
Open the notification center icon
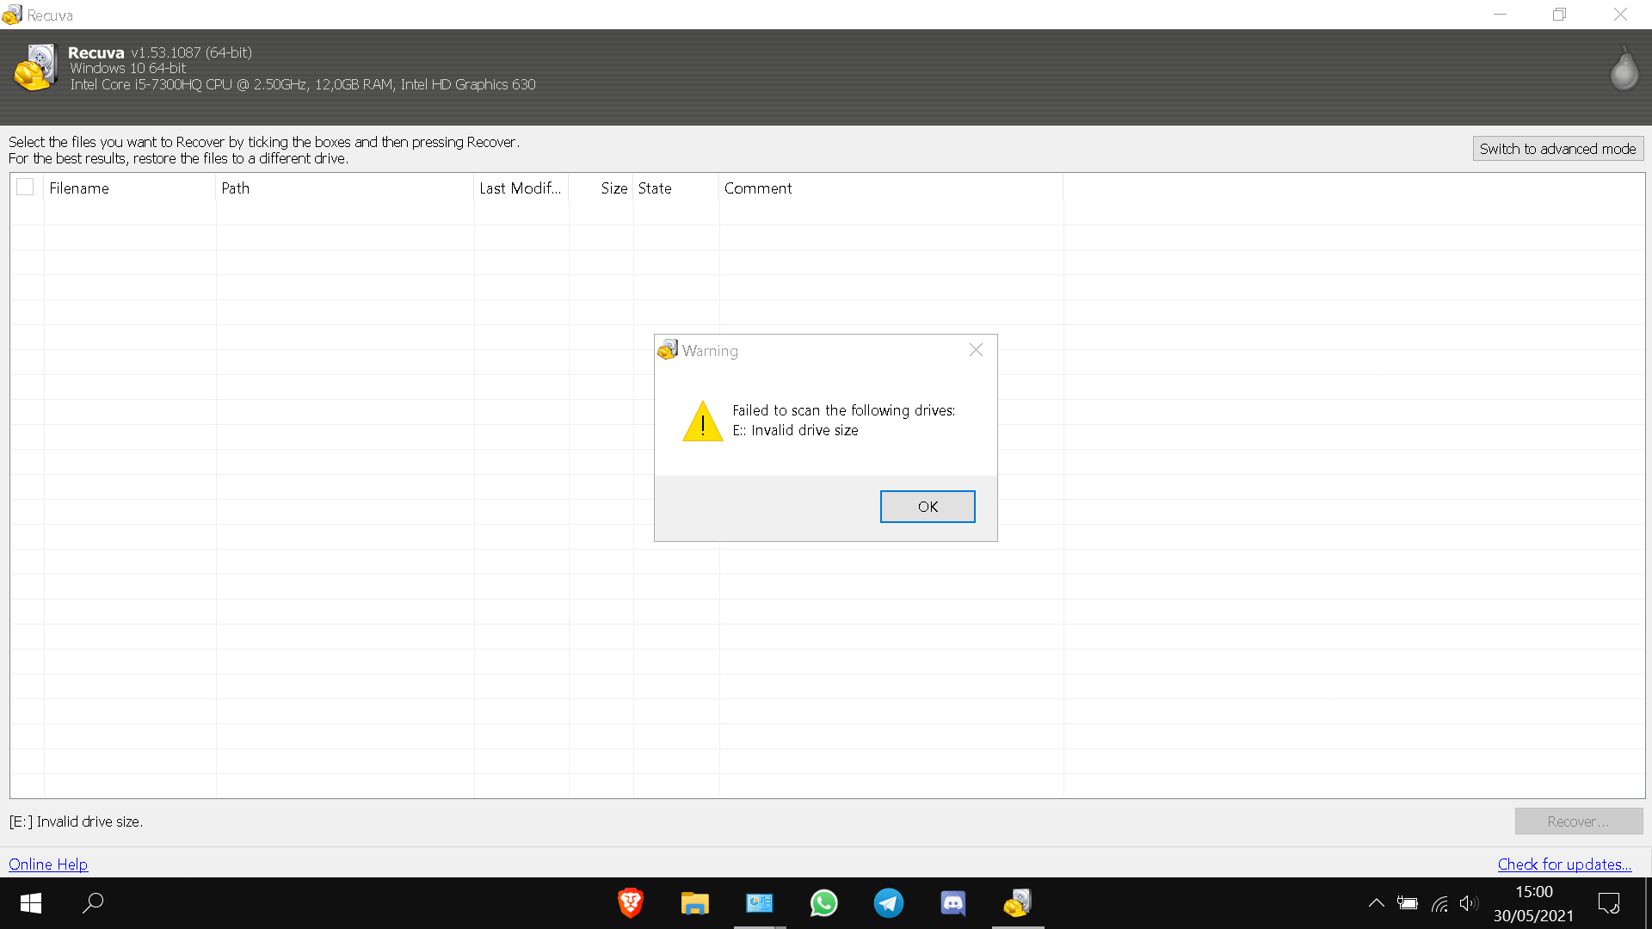(x=1609, y=903)
